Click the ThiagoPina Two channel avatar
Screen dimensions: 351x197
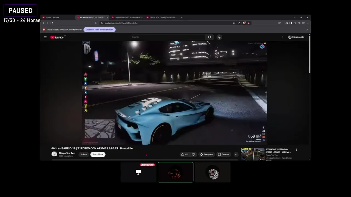[54, 154]
